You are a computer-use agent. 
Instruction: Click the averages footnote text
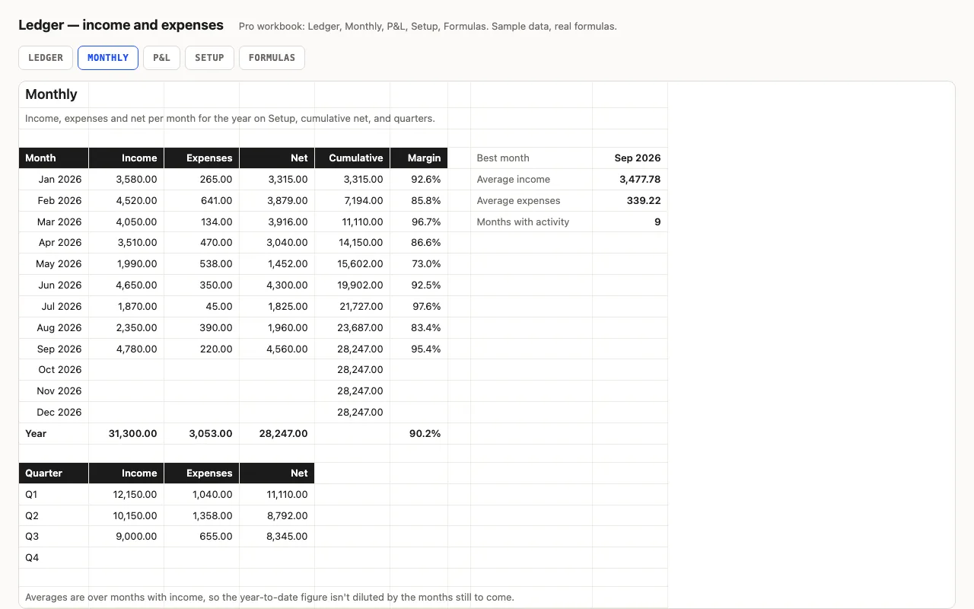click(269, 597)
